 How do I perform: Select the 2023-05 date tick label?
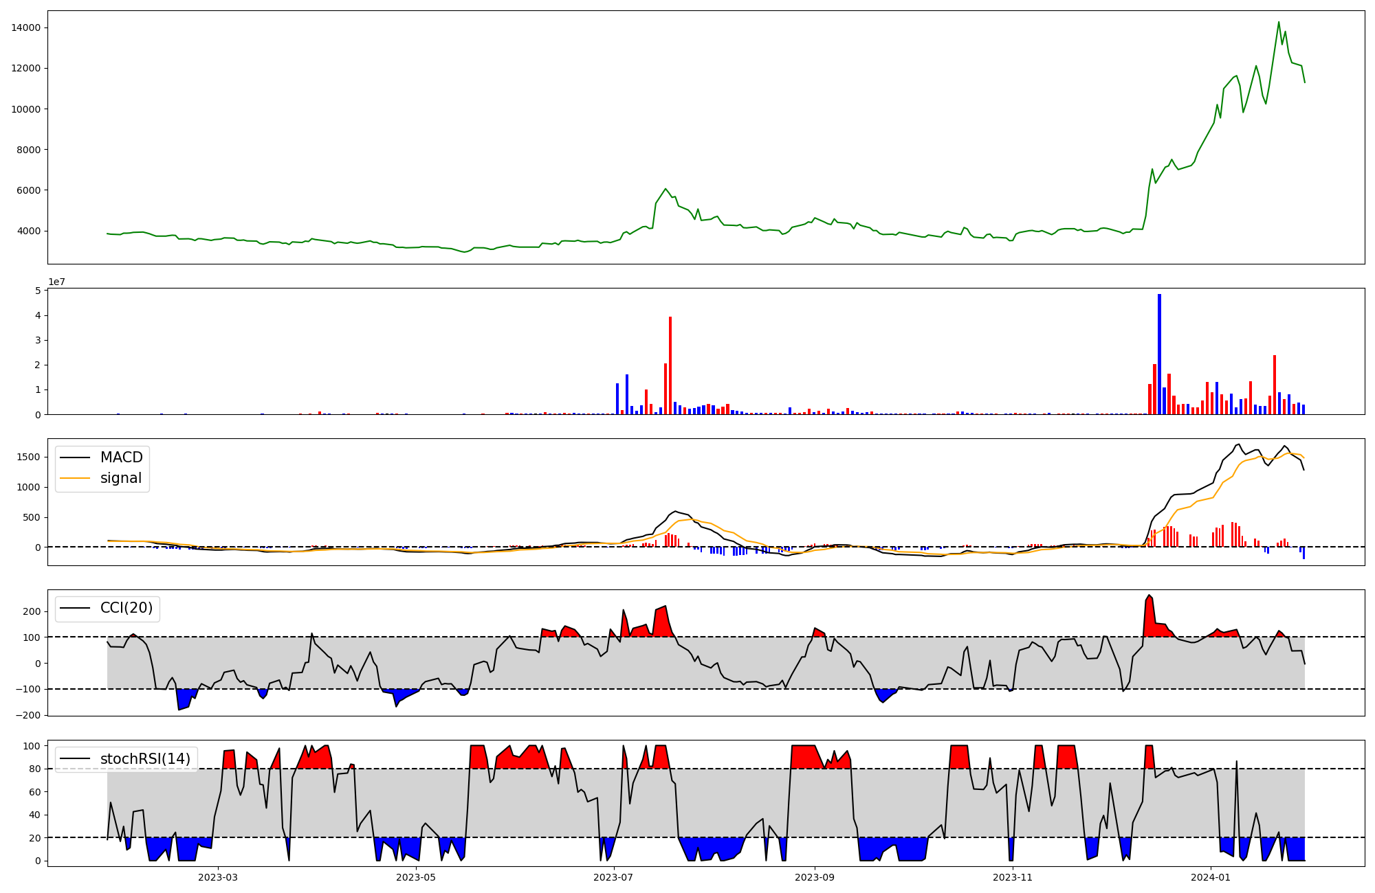(416, 877)
